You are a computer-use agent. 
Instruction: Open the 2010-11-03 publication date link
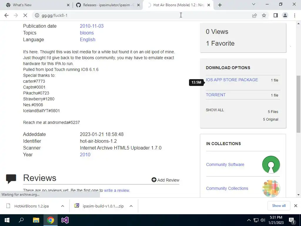tap(92, 26)
